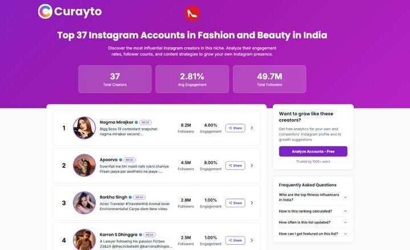This screenshot has height=250, width=410.
Task: Click the red high-heel shoe icon
Action: coord(191,13)
